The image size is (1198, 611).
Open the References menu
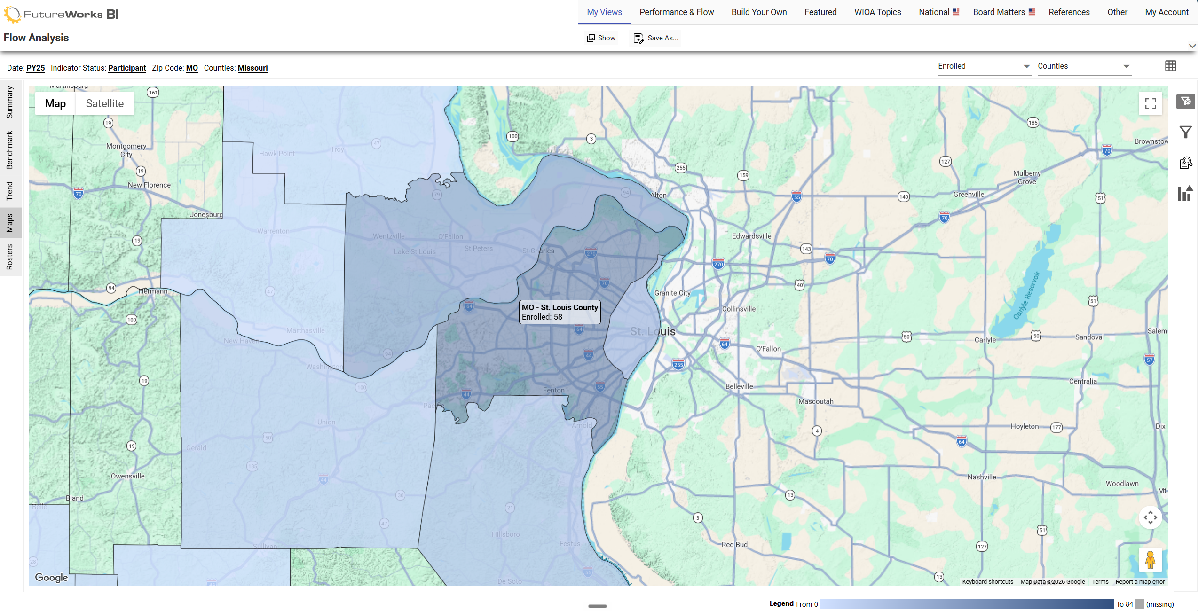(1069, 12)
